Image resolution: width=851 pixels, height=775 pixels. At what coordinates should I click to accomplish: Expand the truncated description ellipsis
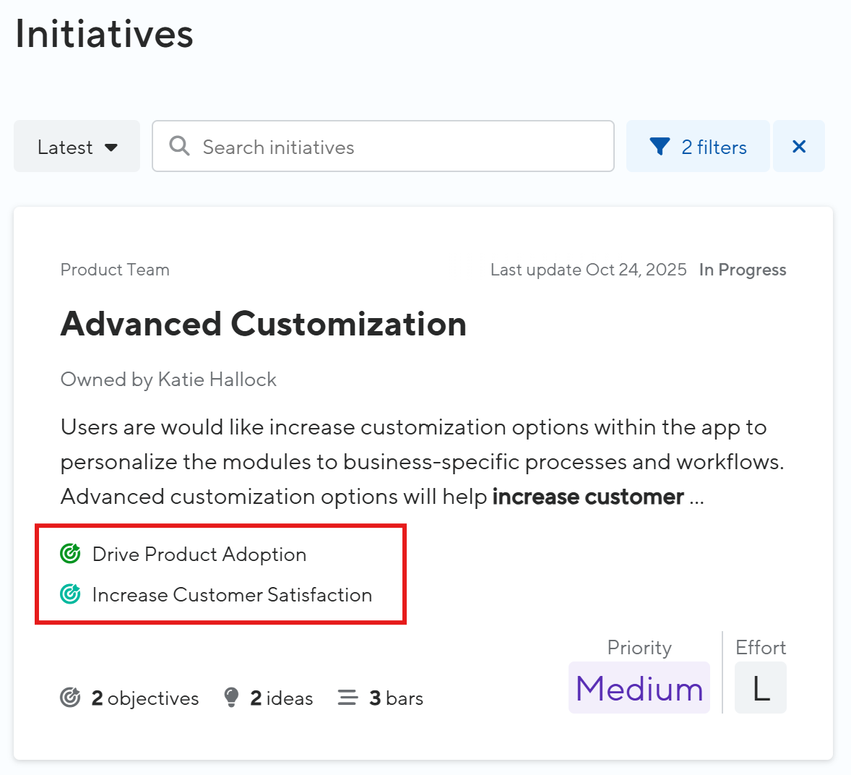pyautogui.click(x=696, y=498)
